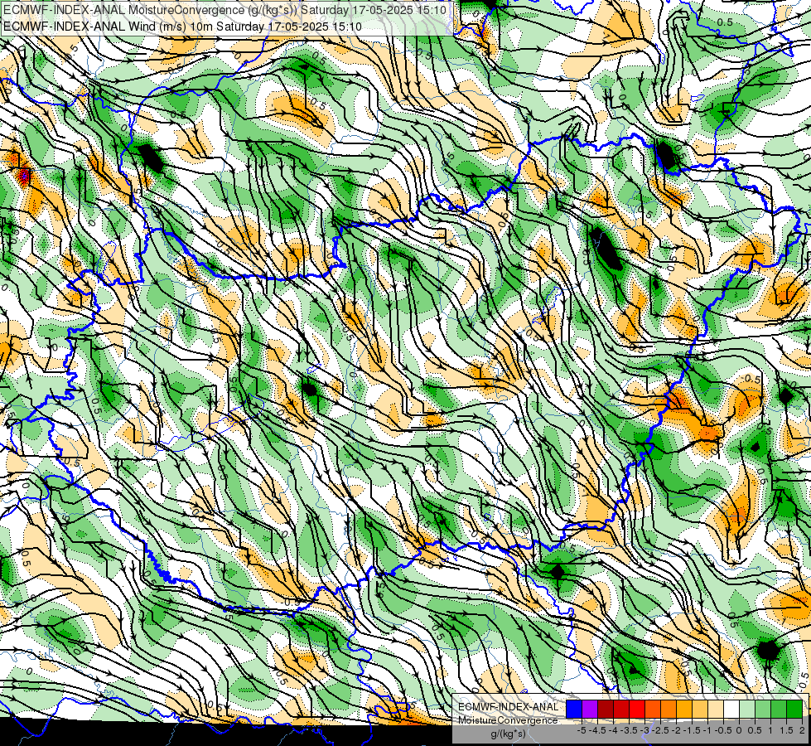Image resolution: width=811 pixels, height=746 pixels.
Task: Click the 'Wind (m/s) 10m' title line
Action: (182, 27)
